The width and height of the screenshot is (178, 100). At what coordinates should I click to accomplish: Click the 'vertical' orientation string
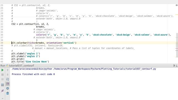[69, 43]
